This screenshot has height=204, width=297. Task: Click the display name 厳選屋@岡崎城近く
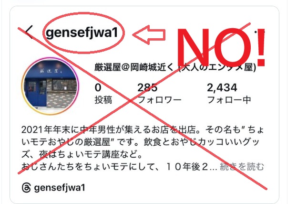click(x=134, y=67)
